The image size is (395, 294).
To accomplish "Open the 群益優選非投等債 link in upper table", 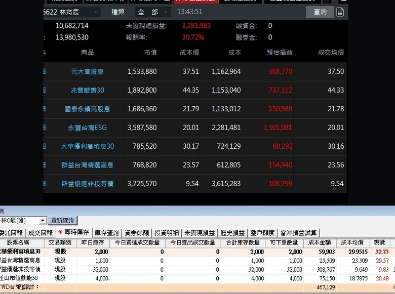I will 87,184.
